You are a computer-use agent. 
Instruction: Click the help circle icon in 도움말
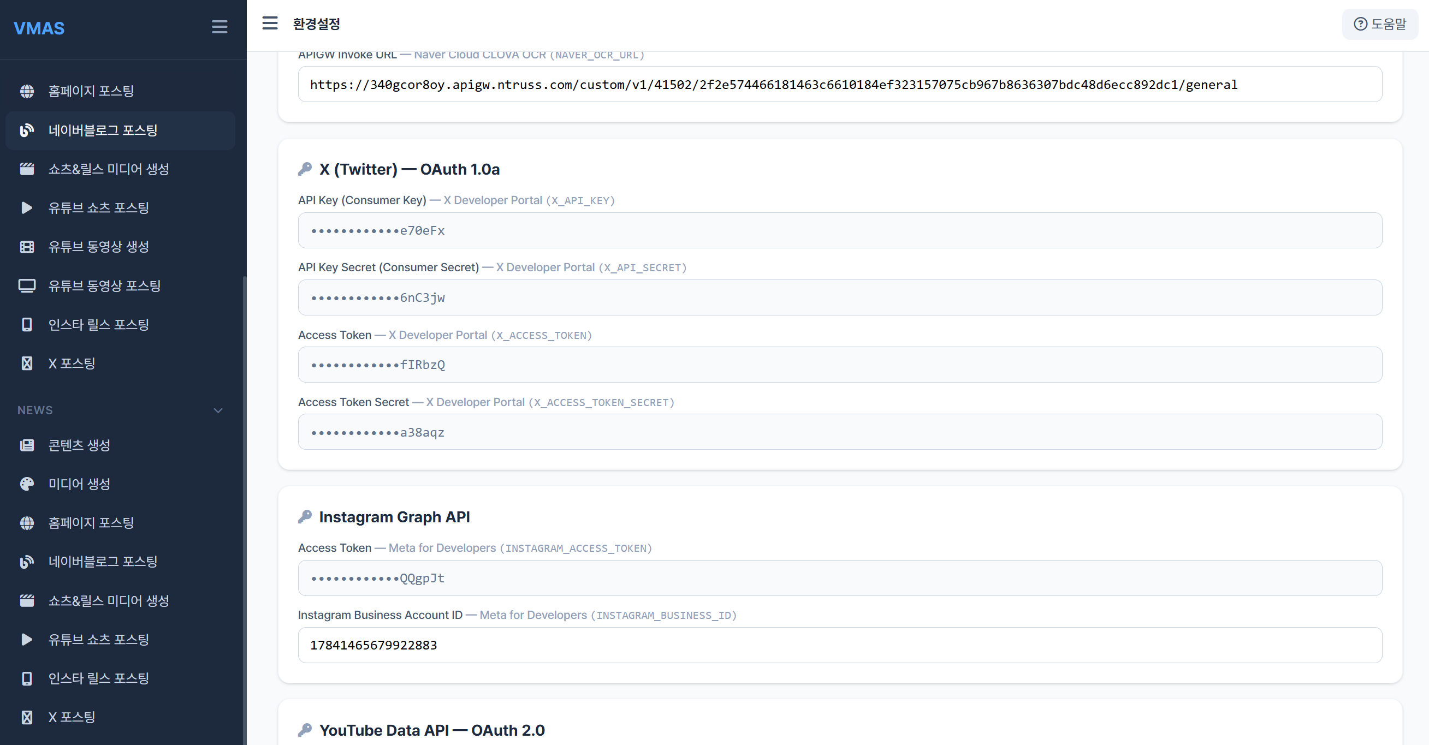1360,24
